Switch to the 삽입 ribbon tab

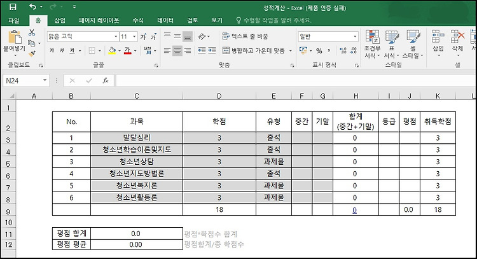pyautogui.click(x=60, y=20)
